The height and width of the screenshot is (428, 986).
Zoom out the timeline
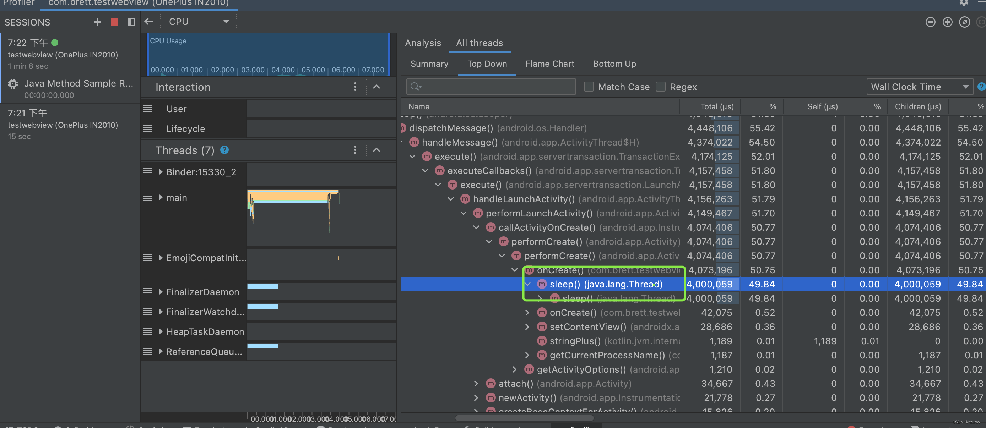point(930,22)
